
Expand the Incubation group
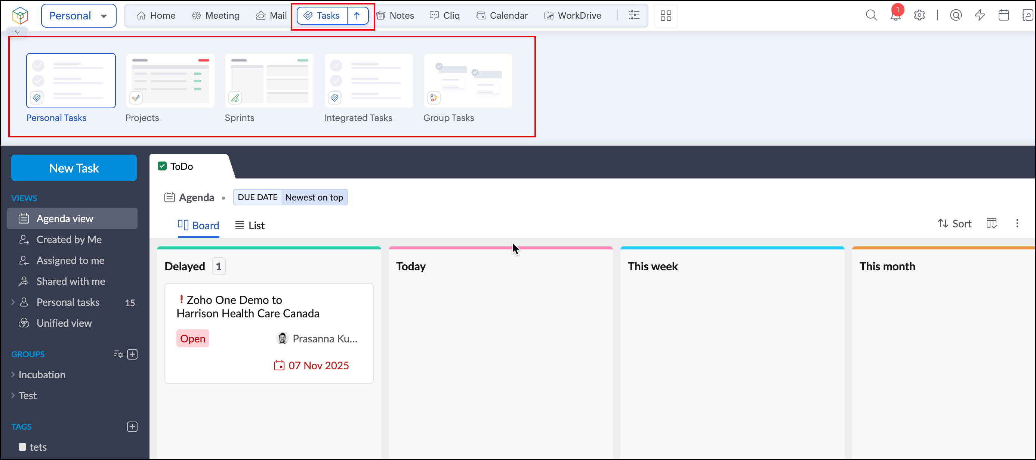(13, 374)
